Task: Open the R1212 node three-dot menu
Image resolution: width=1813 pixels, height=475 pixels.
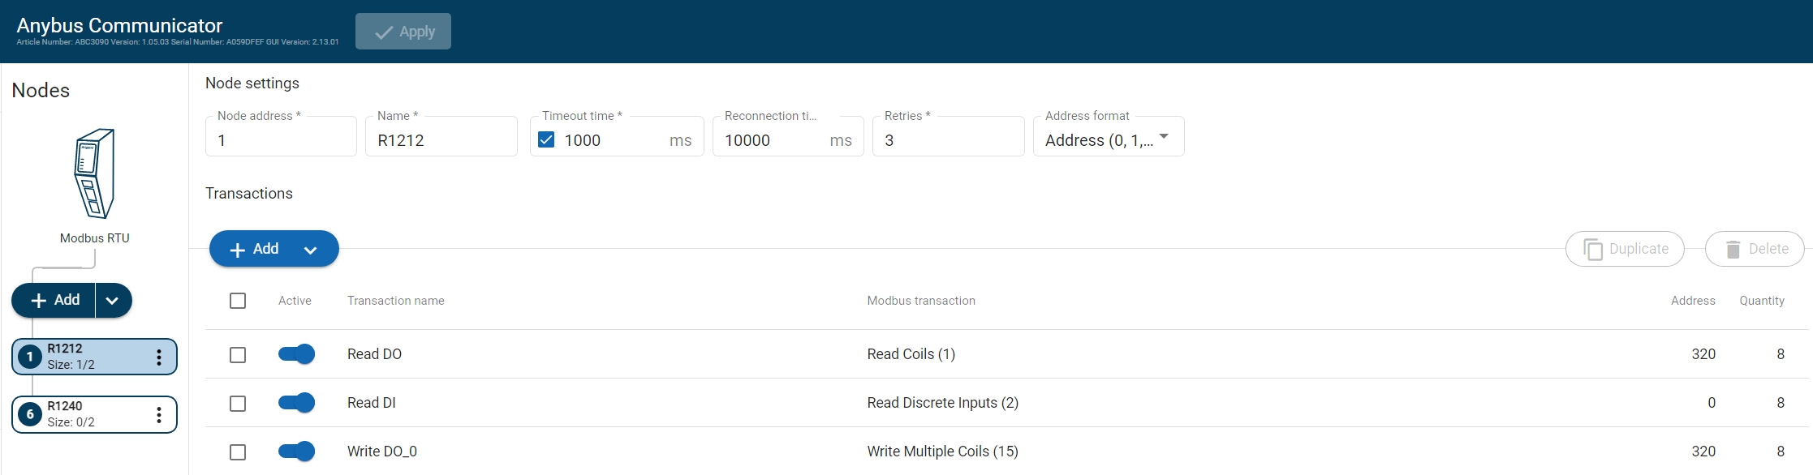Action: (x=159, y=357)
